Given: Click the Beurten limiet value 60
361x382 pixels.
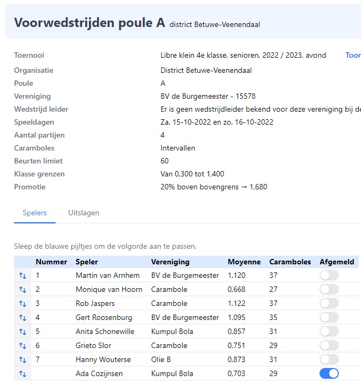Looking at the screenshot, I should click(x=164, y=161).
